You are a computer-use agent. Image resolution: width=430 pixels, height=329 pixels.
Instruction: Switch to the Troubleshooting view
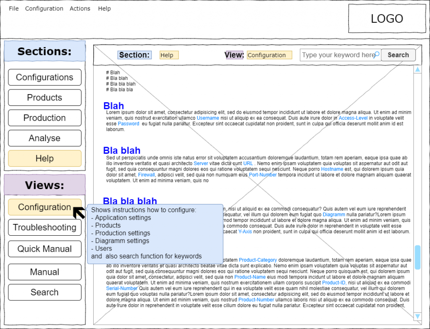pos(45,227)
